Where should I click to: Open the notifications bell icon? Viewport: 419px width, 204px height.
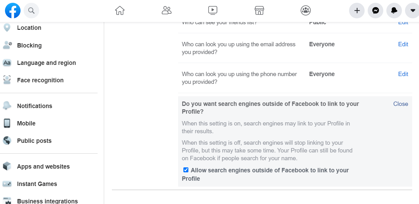394,11
